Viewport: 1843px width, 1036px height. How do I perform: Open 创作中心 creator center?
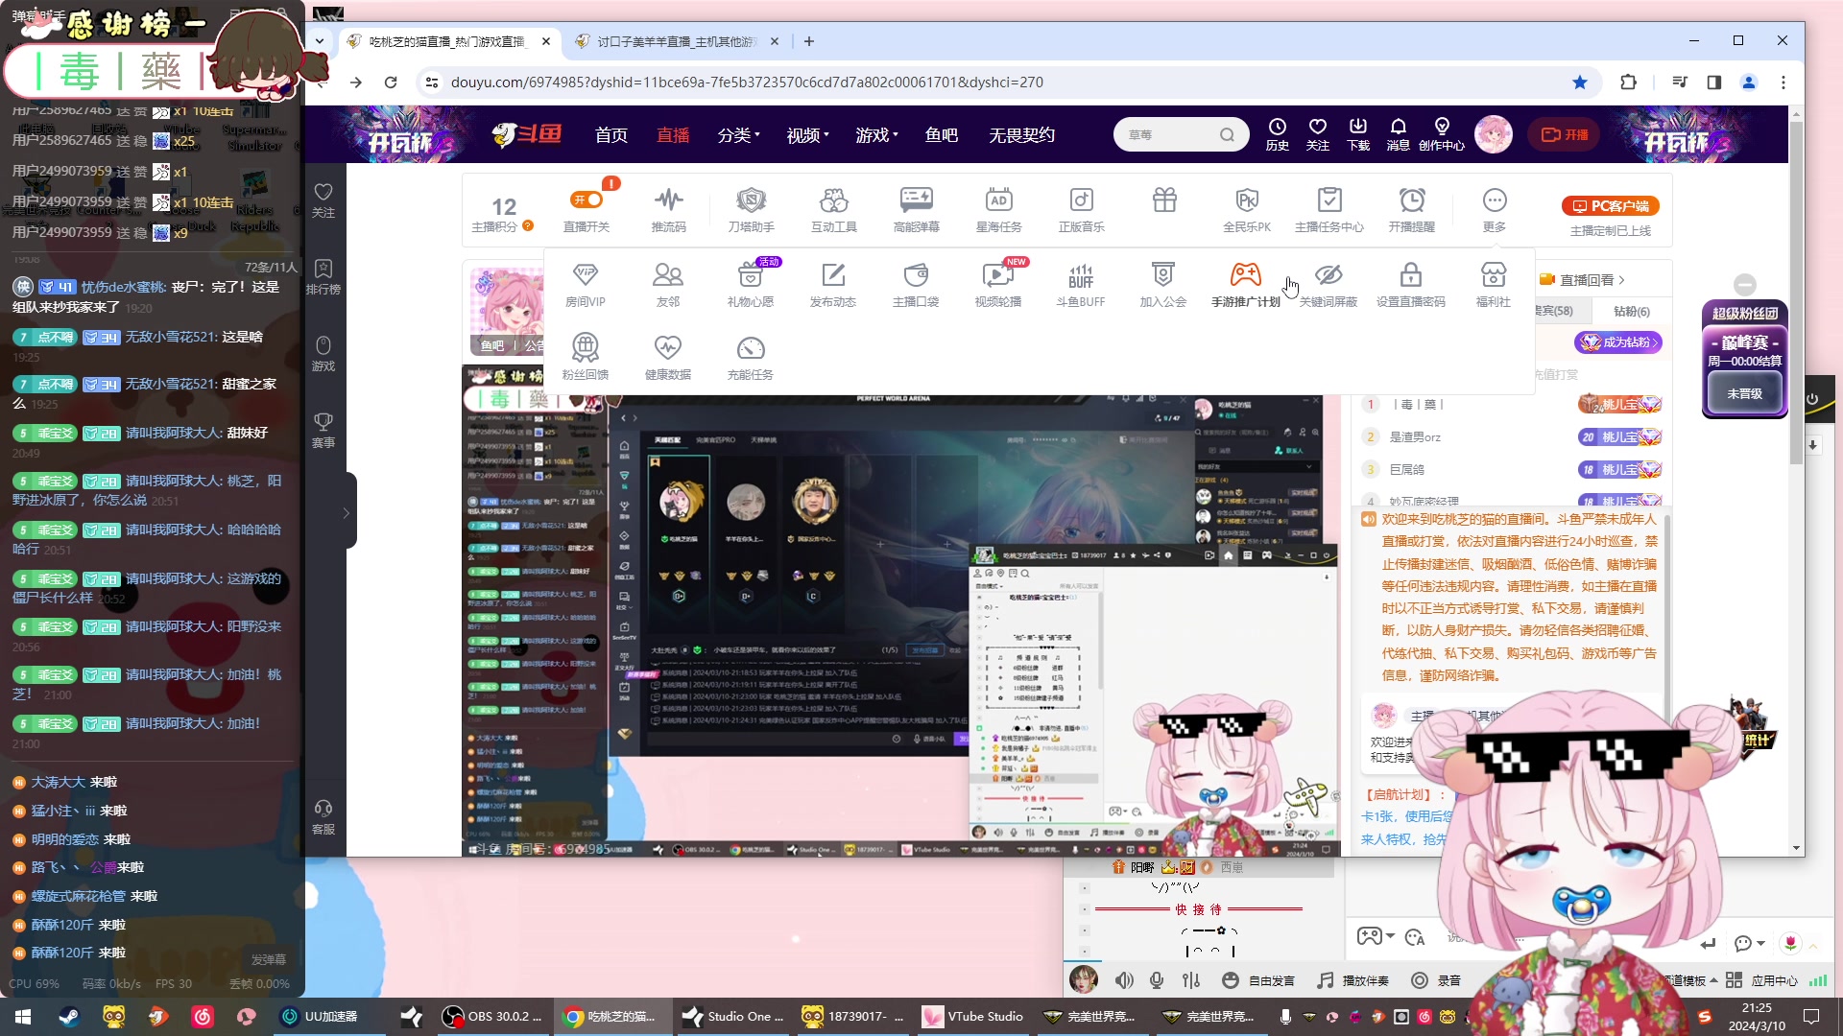[x=1442, y=134]
